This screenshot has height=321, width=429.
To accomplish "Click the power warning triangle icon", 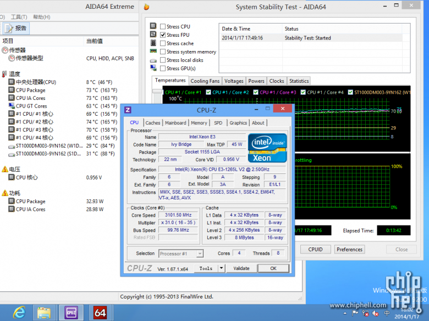I will (5, 193).
